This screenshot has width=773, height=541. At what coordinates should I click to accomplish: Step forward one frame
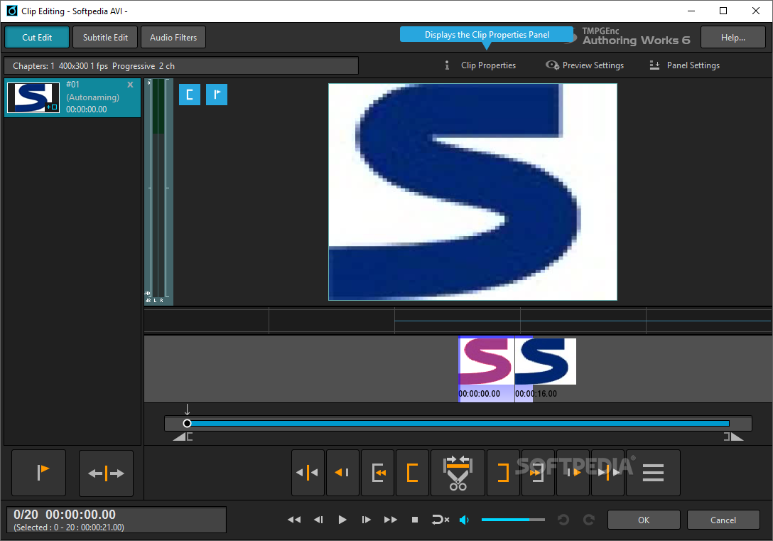pos(366,519)
